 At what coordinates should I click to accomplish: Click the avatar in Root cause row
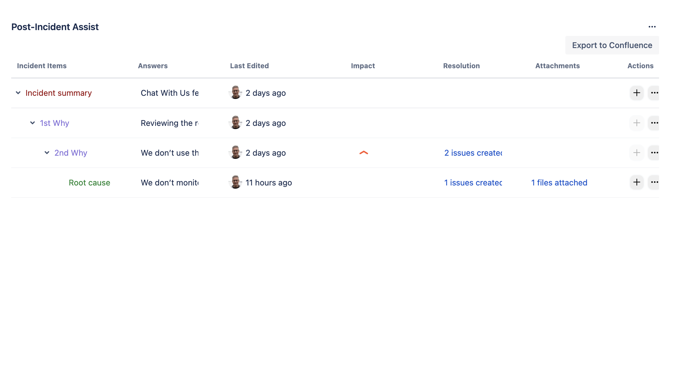(x=235, y=182)
